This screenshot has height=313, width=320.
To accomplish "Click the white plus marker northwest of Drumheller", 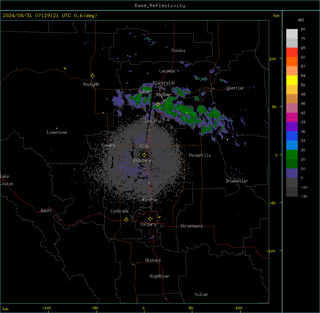I will (x=227, y=139).
